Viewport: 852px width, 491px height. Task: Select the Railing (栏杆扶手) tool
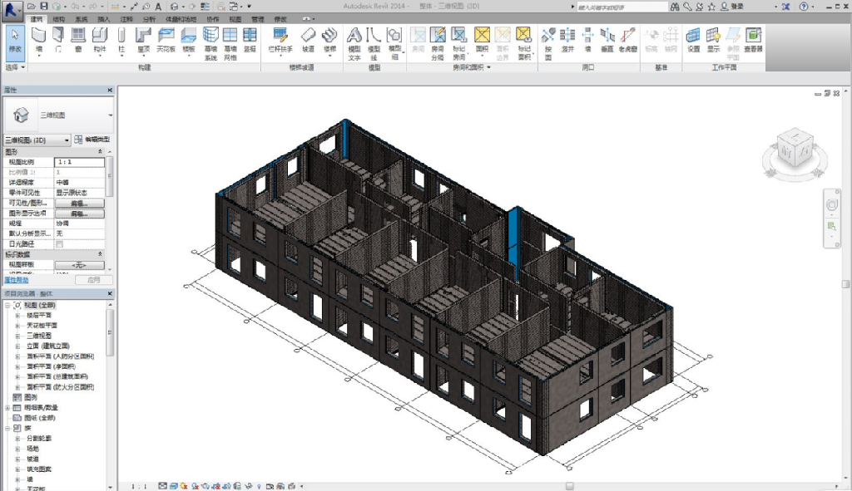tap(280, 42)
